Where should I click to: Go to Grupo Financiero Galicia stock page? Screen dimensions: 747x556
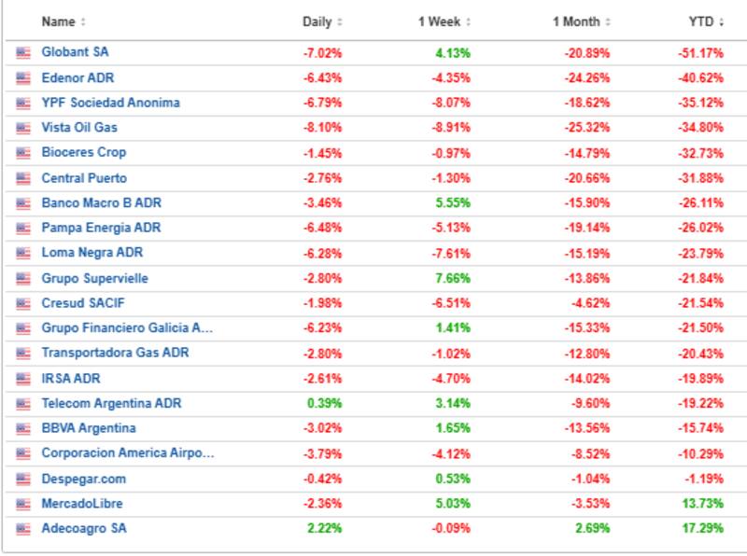(x=128, y=328)
